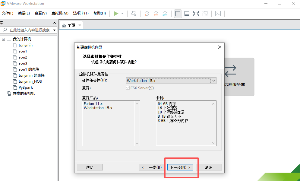
Task: Open the 文件(F) menu
Action: [8, 13]
